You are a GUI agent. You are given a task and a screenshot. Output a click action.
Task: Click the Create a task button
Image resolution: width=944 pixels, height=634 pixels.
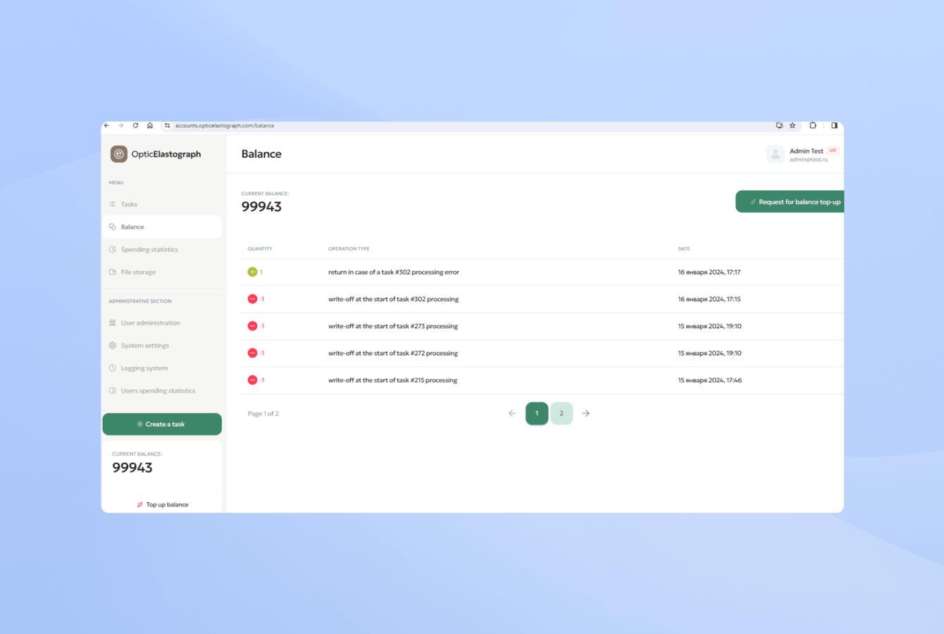(162, 424)
